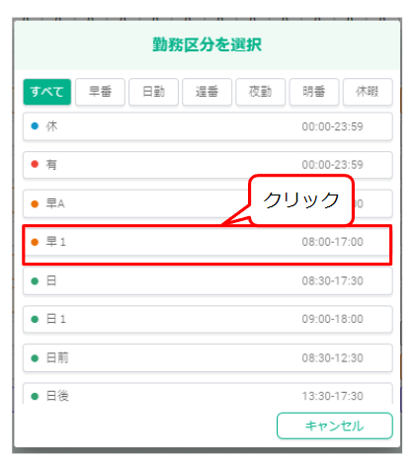Select the 明番 filter tab
This screenshot has height=466, width=416.
[x=314, y=92]
